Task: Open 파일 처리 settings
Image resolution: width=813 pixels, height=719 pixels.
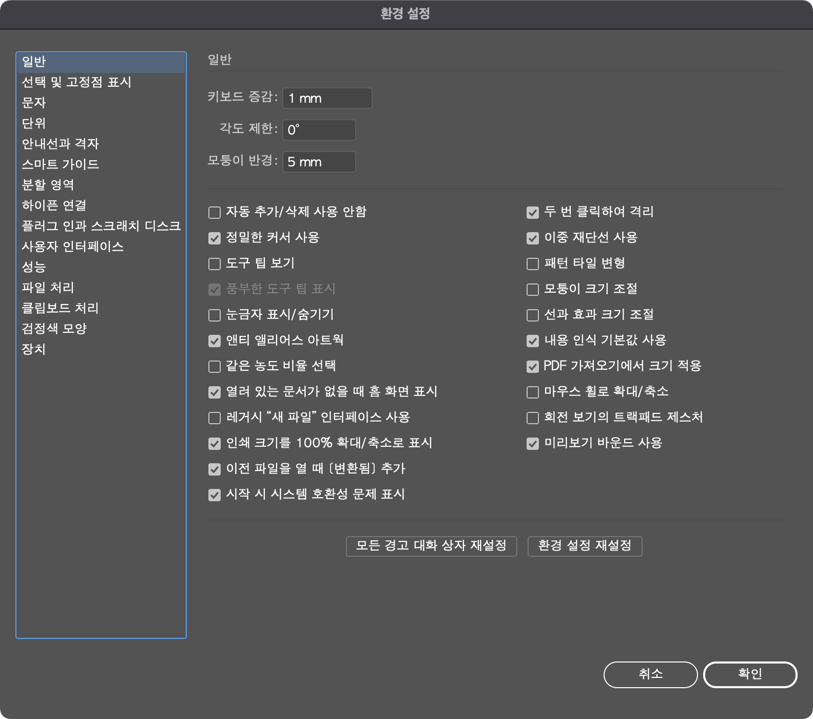Action: point(101,288)
